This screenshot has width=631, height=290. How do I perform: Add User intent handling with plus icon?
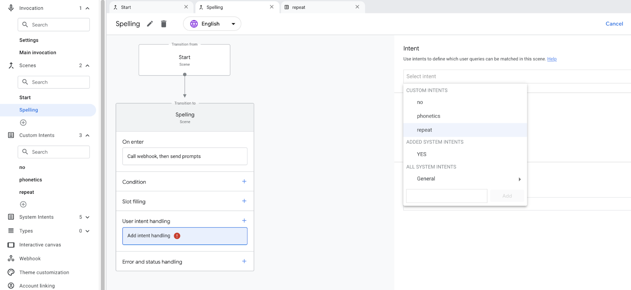point(244,221)
